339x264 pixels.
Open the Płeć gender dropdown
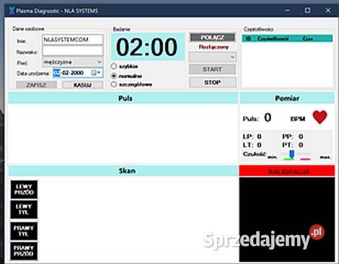point(73,62)
